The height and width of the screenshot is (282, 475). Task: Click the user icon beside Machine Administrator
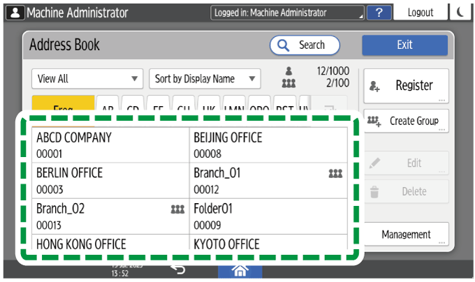(x=13, y=13)
